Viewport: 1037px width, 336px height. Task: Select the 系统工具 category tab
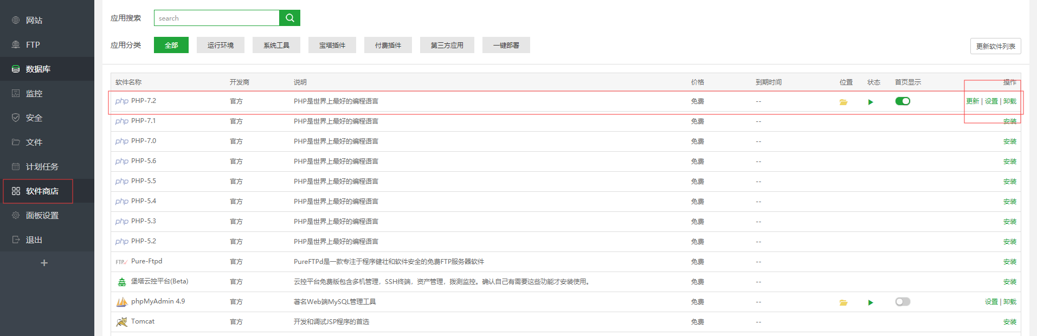point(276,45)
